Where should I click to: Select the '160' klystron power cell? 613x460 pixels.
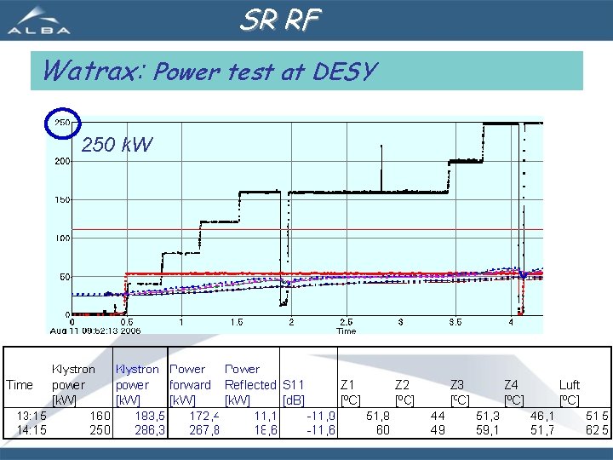[x=100, y=416]
